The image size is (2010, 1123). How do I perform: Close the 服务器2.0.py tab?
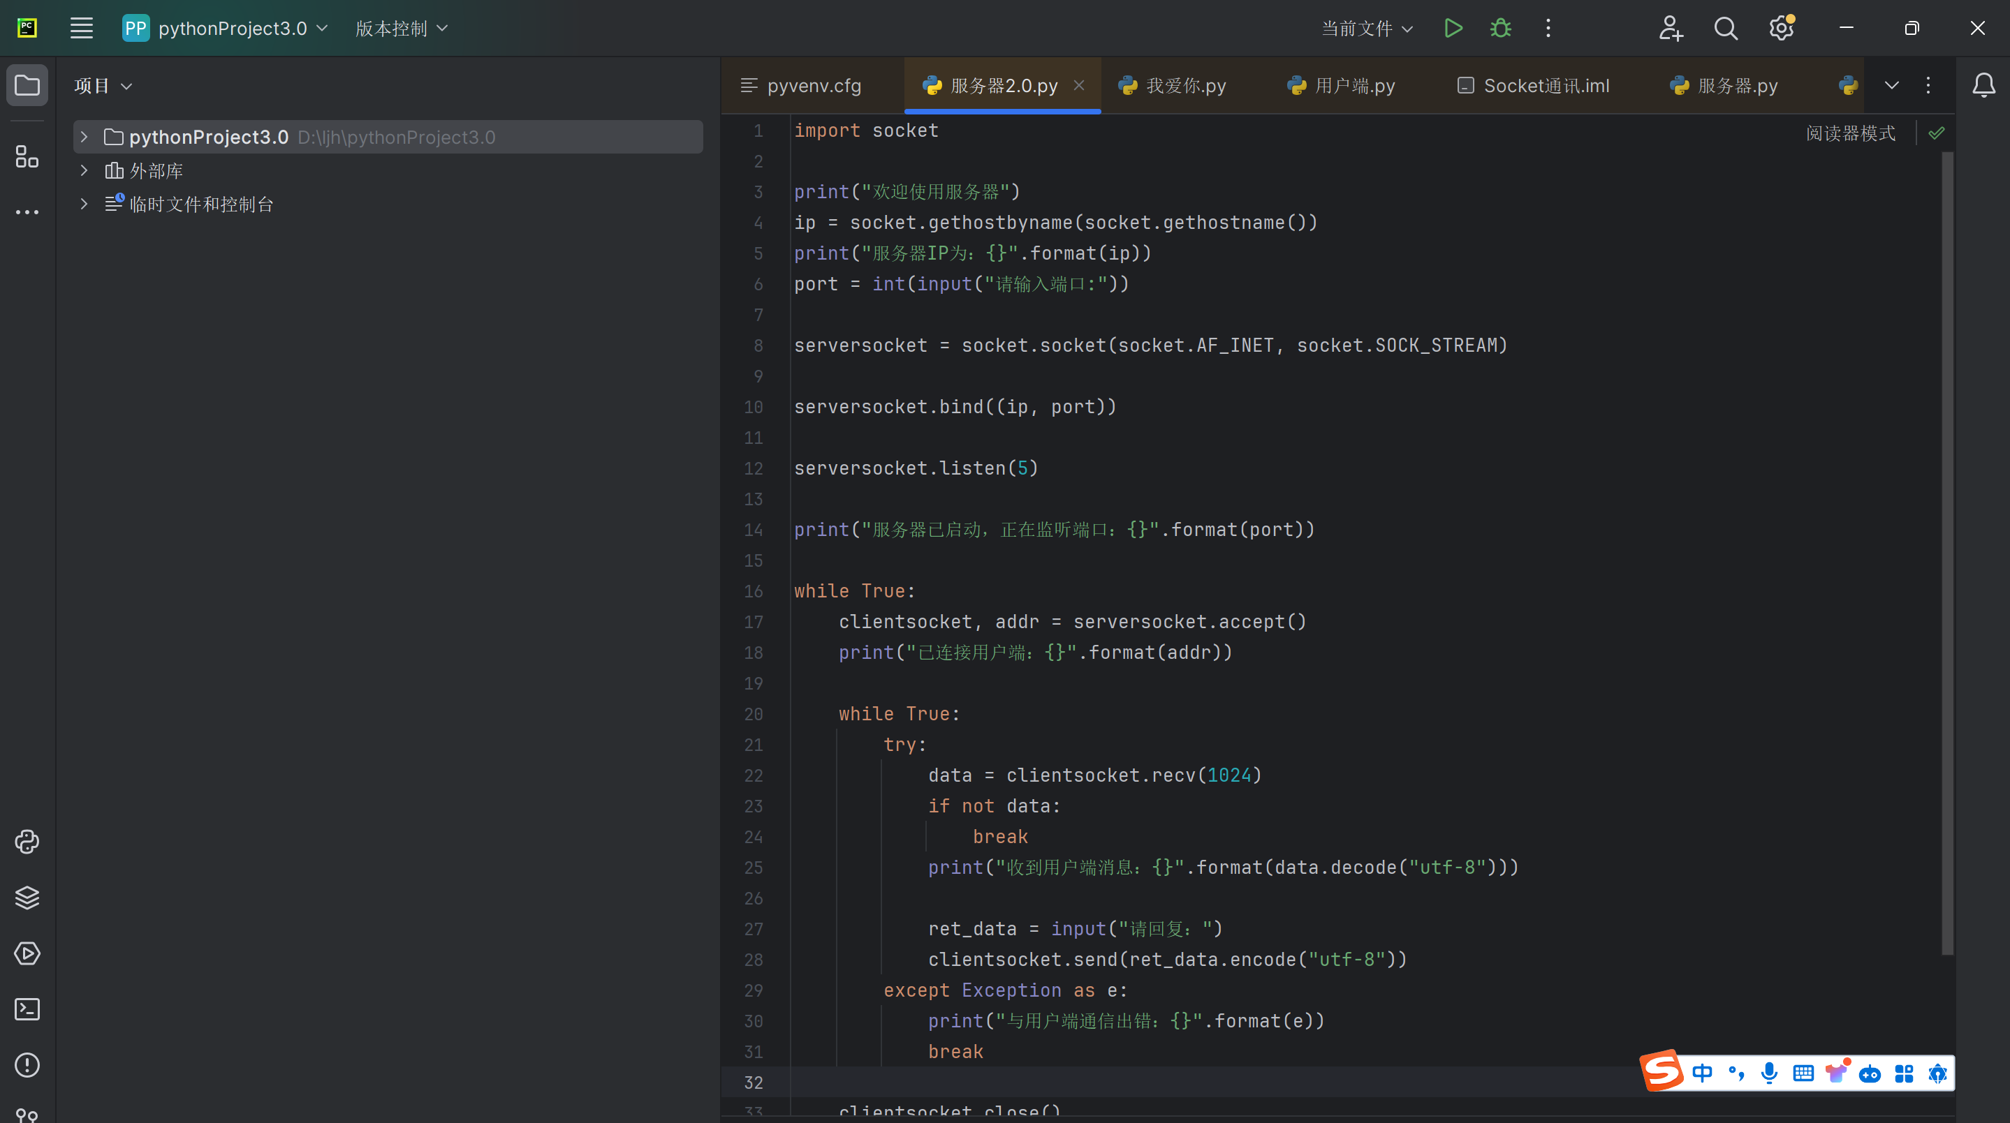(x=1078, y=85)
